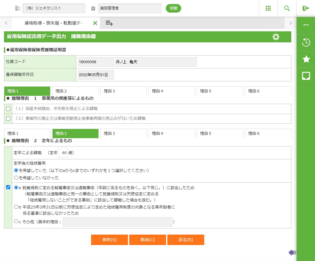Close the 資格取得・喪失届 tab

(x=95, y=23)
